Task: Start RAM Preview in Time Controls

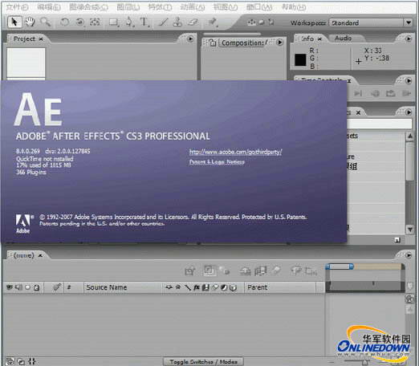Action: click(x=406, y=93)
